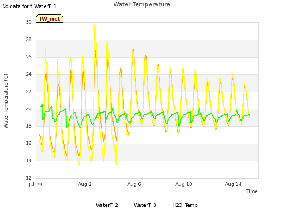This screenshot has height=214, width=285.
Task: Click the 30 y-axis tick label
Action: (x=28, y=22)
